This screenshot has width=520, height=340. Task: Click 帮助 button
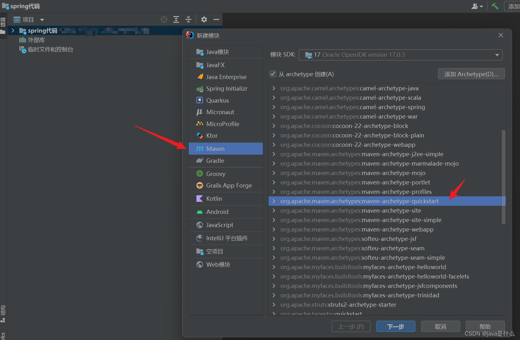click(485, 326)
